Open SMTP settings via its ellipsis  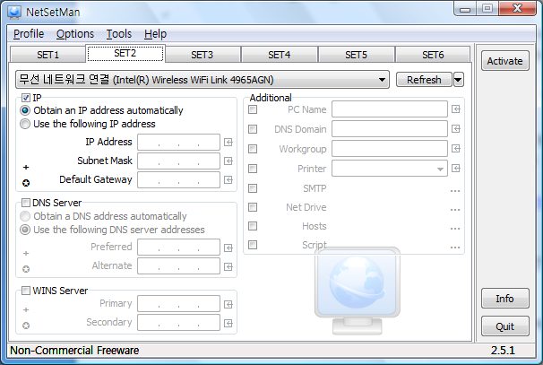[x=455, y=191]
